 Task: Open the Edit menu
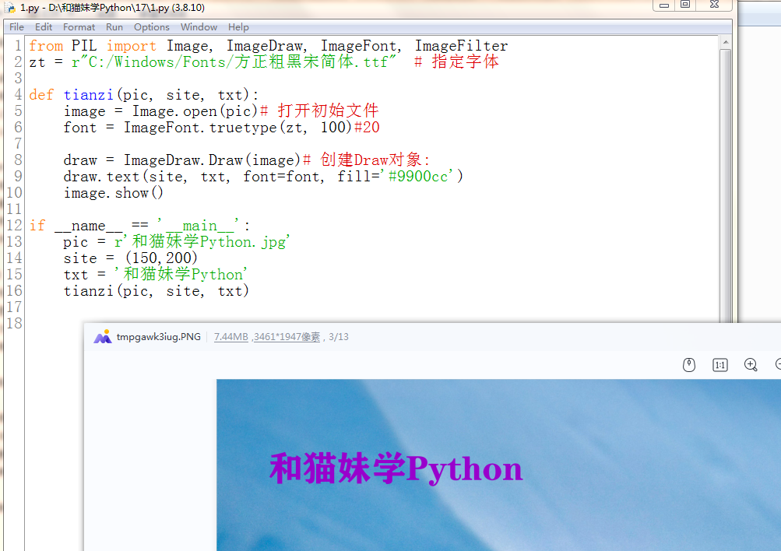point(43,26)
